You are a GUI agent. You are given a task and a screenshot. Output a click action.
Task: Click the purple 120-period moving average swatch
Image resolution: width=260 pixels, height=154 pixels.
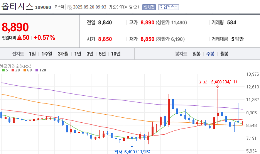[37, 70]
